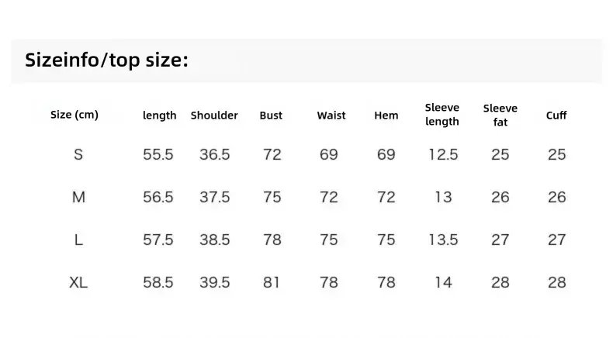The image size is (613, 338).
Task: Select the Bust column header
Action: click(271, 116)
